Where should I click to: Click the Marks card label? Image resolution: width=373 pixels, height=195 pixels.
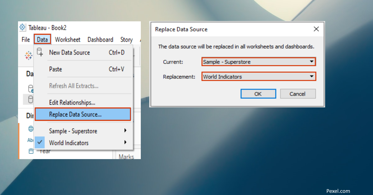coord(126,157)
